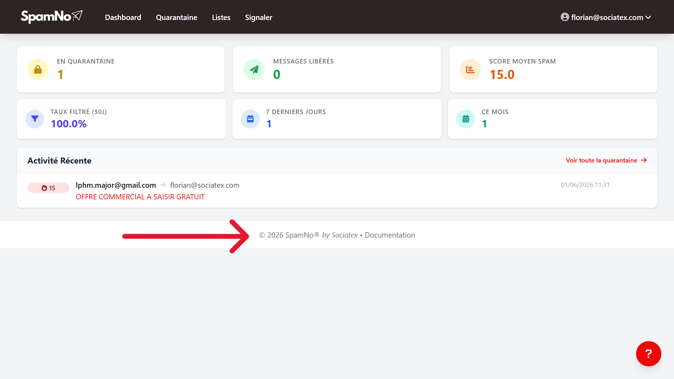Go to the Quarantaine menu
The width and height of the screenshot is (674, 379).
[x=177, y=17]
